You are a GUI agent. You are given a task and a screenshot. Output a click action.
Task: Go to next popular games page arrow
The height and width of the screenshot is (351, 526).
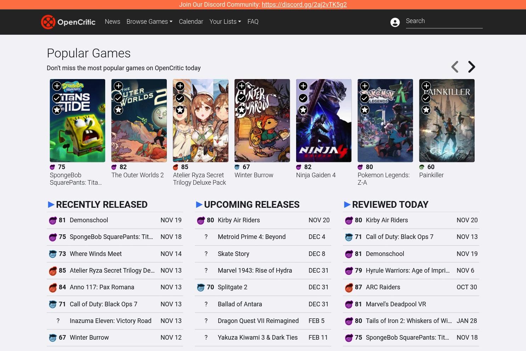[x=471, y=67]
